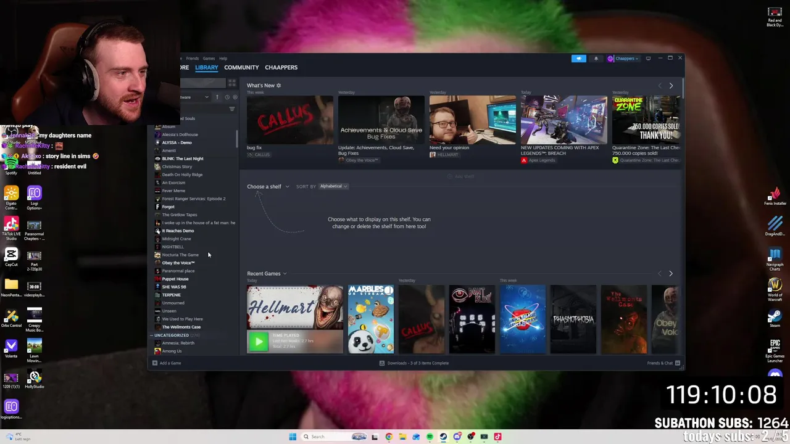Open the Don't Blink game tile
The image size is (790, 444).
click(472, 319)
